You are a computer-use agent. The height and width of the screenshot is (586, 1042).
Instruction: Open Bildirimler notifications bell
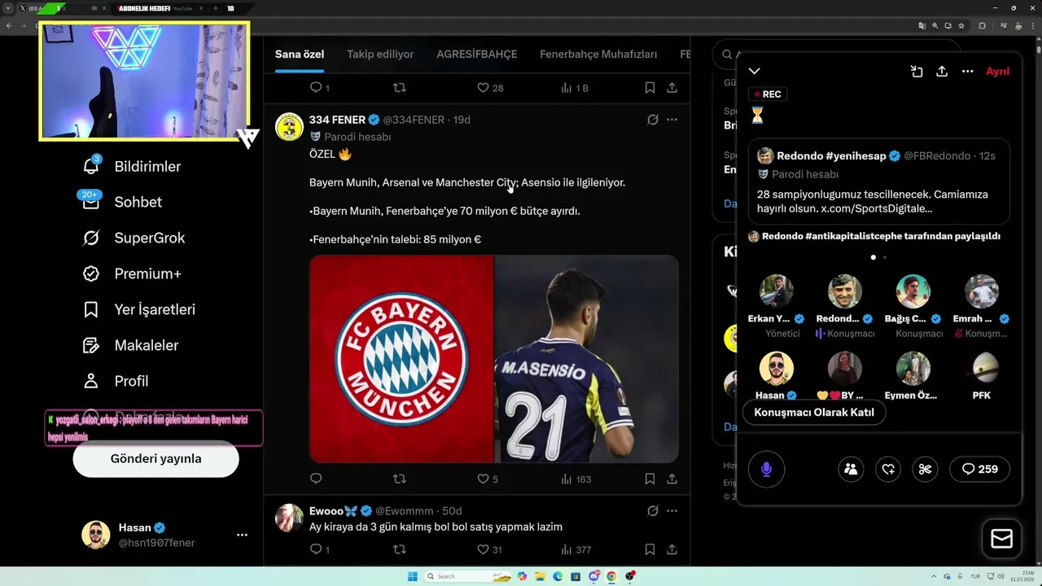point(131,166)
